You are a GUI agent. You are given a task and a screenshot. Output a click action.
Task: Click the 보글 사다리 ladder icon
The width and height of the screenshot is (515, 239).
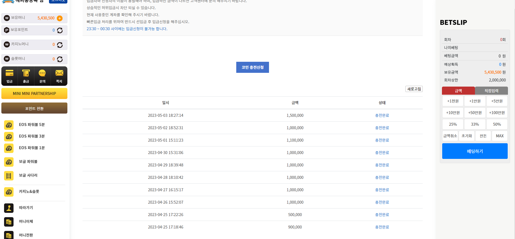pyautogui.click(x=9, y=176)
